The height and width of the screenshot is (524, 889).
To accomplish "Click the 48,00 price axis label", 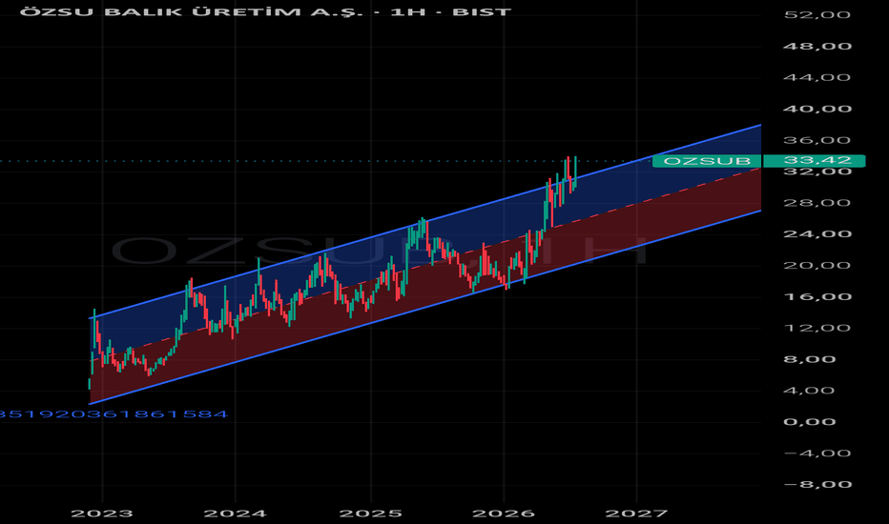I will pos(817,46).
